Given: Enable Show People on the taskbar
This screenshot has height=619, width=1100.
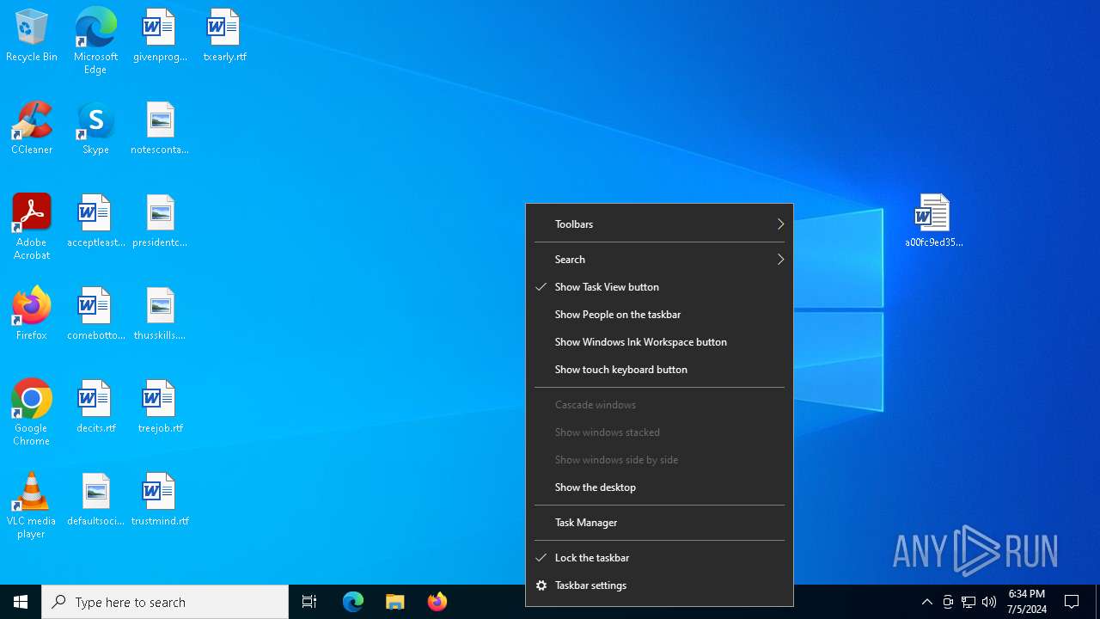Looking at the screenshot, I should coord(659,315).
